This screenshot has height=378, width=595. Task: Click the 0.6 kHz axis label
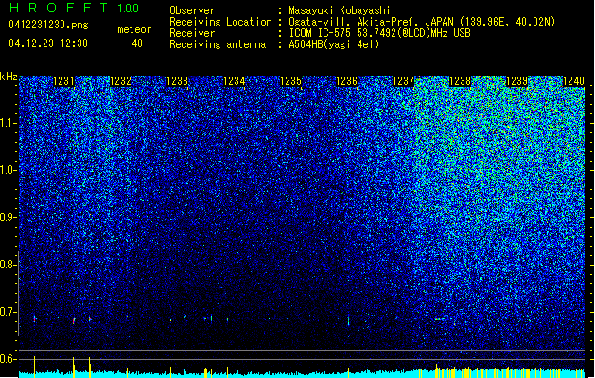(x=9, y=359)
